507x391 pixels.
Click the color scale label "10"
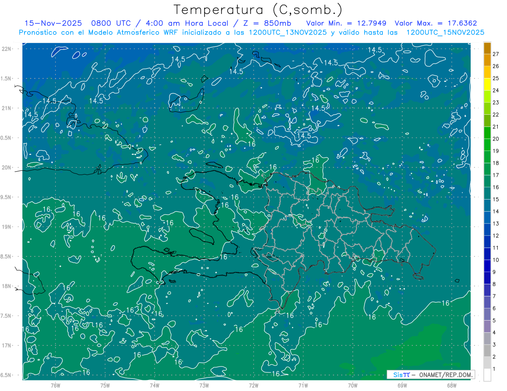click(496, 260)
